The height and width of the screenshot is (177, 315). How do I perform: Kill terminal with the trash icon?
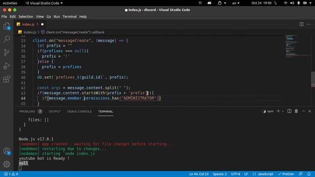pyautogui.click(x=296, y=111)
